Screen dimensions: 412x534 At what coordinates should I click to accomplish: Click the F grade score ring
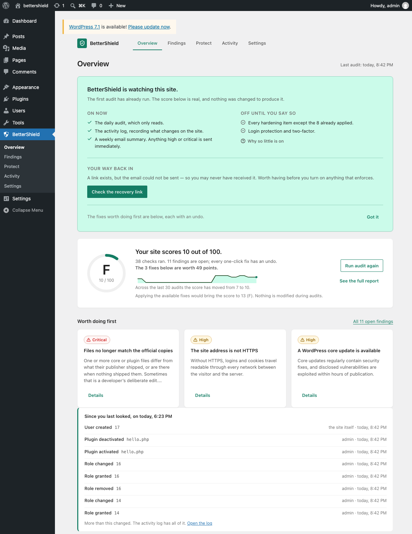click(x=106, y=273)
